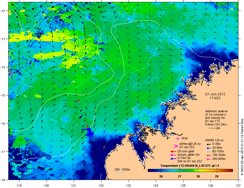This screenshot has height=188, width=244.
Task: Click the longitude axis label 124
Action: point(156,185)
